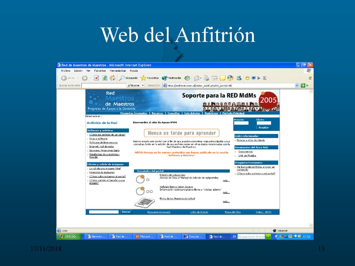Open the Herramientas menu
This screenshot has height=266, width=355.
point(118,71)
